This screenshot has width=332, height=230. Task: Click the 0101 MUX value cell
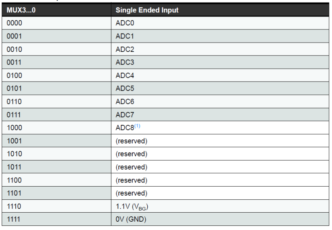(x=15, y=89)
